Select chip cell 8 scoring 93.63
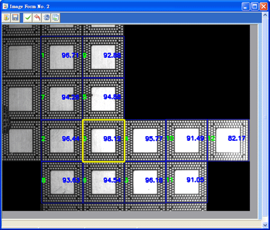 (62, 182)
